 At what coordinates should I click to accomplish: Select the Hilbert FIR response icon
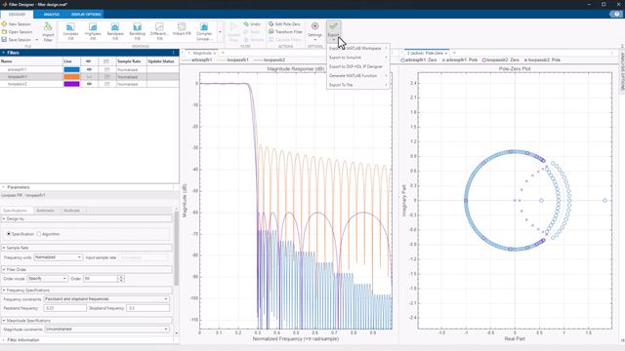(x=182, y=27)
